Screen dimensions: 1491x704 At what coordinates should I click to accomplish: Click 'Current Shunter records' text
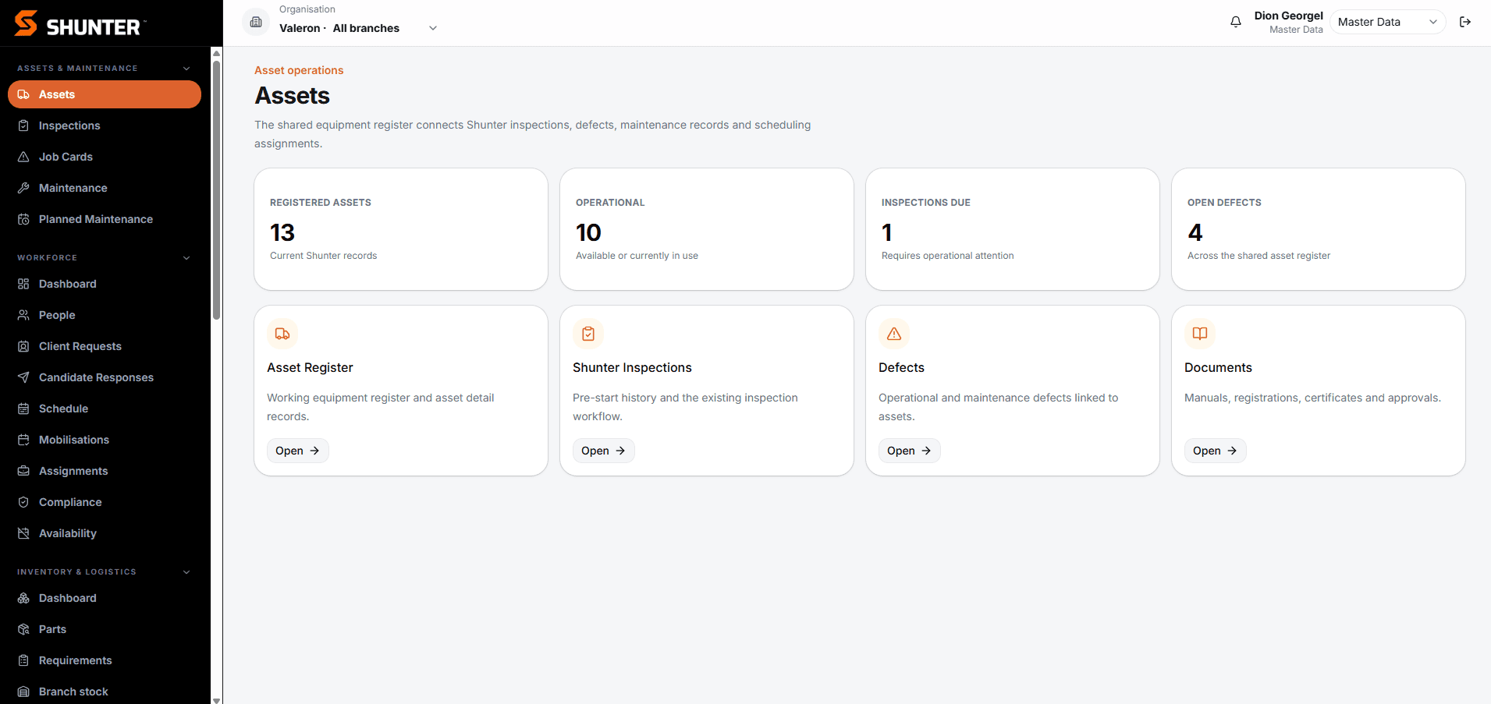click(323, 256)
